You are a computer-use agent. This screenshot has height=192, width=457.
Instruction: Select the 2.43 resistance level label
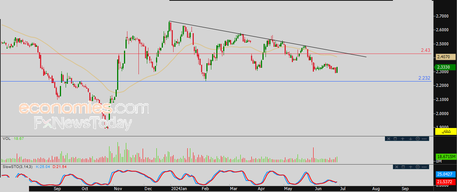(425, 50)
